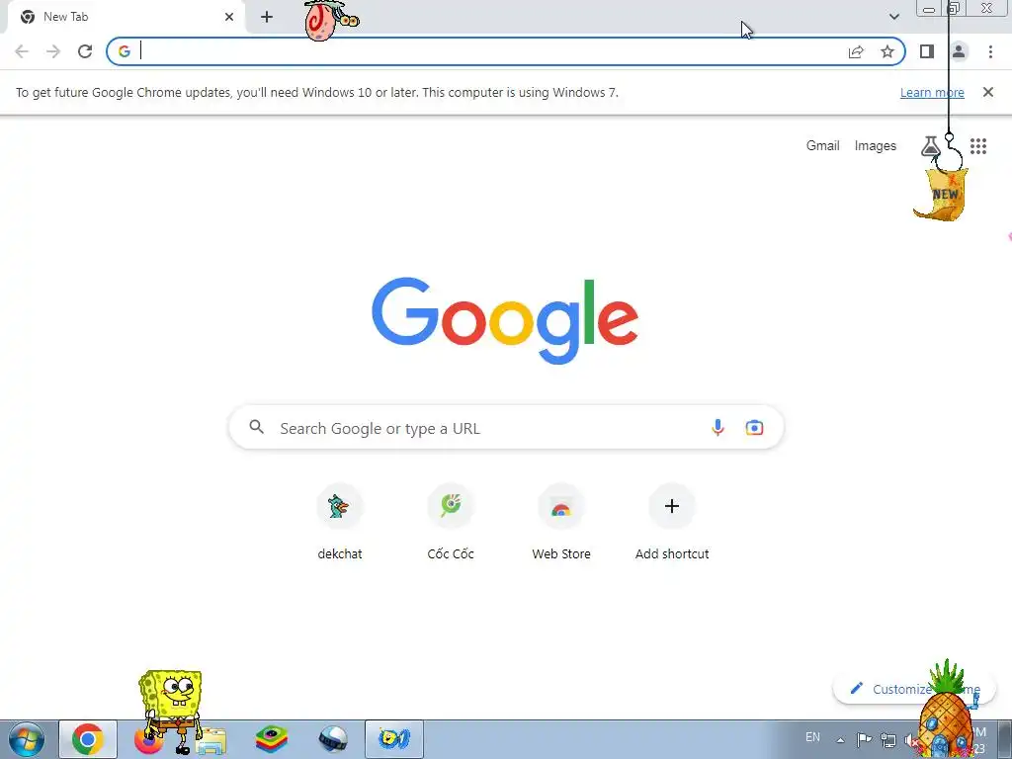Open the SpongeBob app taskbar button
The image size is (1012, 759).
pos(393,739)
